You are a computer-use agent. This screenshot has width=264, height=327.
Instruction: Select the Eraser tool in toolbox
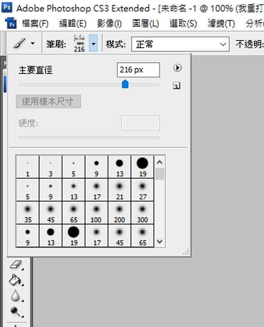pyautogui.click(x=15, y=265)
